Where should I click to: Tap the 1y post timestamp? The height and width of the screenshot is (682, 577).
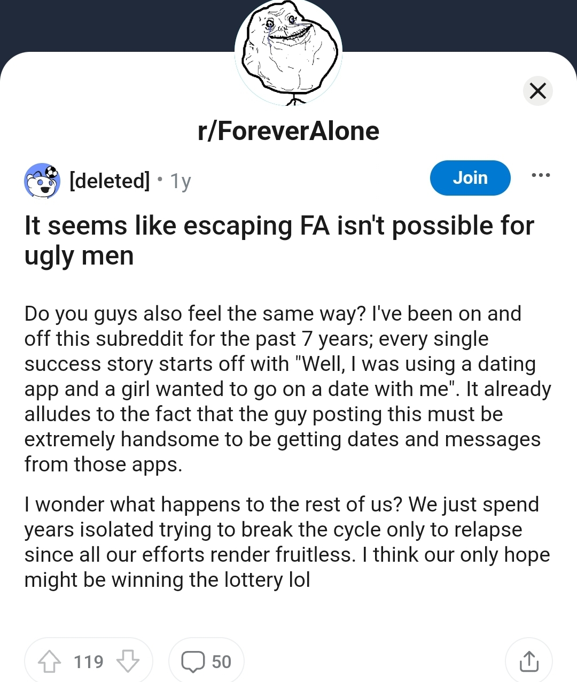click(x=181, y=182)
